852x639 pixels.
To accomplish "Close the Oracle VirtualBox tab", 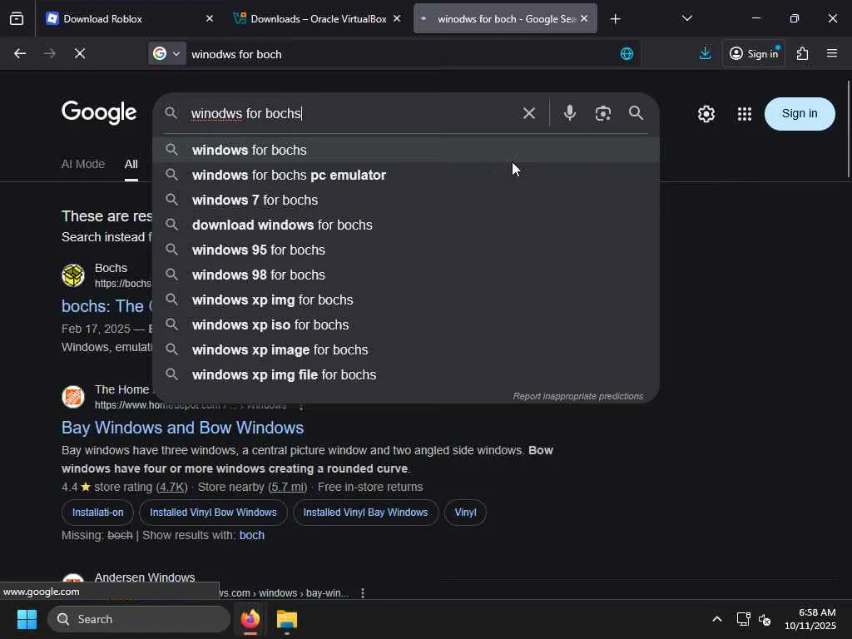I will coord(397,18).
